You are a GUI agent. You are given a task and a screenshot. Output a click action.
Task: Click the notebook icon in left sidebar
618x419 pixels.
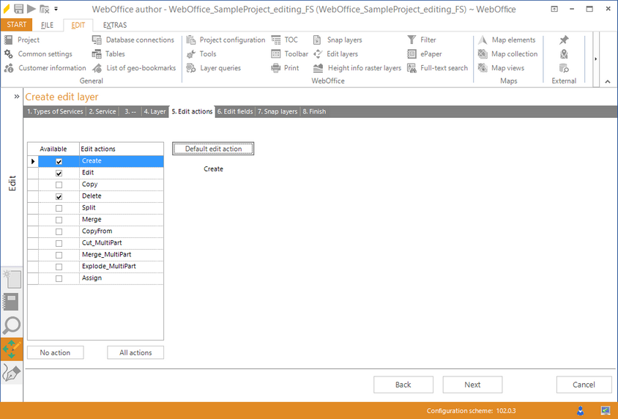tap(11, 303)
